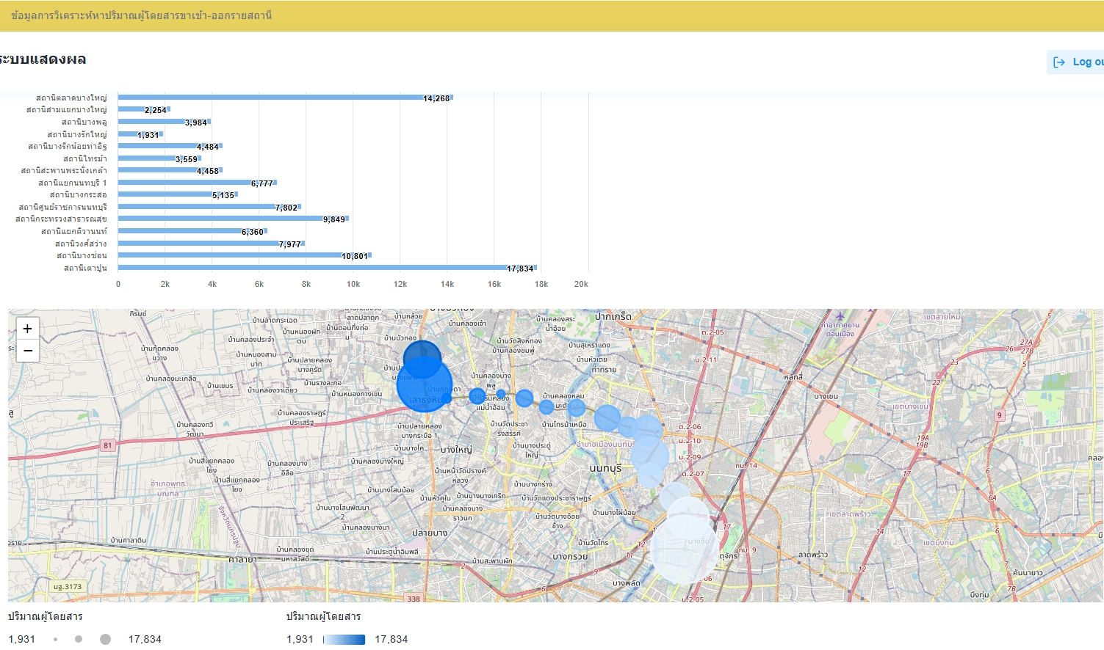The image size is (1104, 650).
Task: Click the yellow header banner title text
Action: pyautogui.click(x=142, y=15)
